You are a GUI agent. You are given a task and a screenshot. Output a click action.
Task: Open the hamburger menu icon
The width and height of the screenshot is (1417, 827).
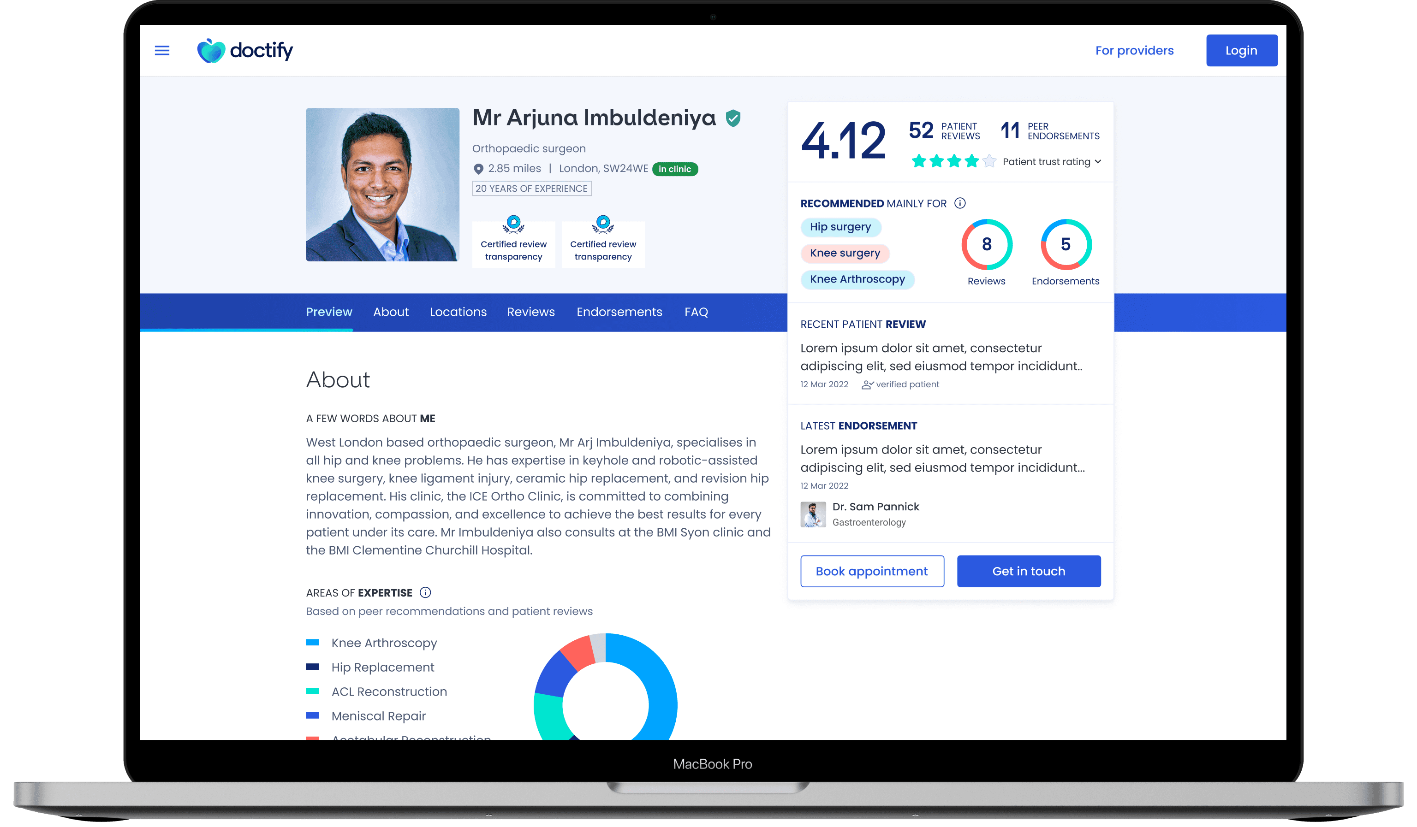pos(162,51)
